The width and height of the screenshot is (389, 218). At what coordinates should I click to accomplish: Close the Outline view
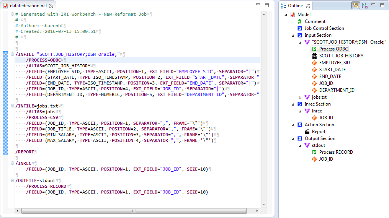click(x=307, y=6)
